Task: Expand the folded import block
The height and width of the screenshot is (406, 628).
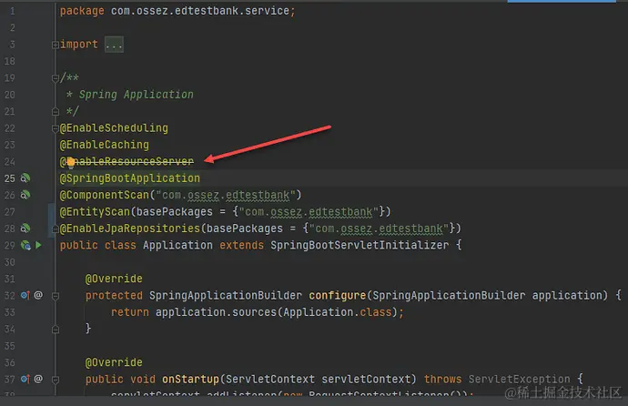Action: point(56,46)
